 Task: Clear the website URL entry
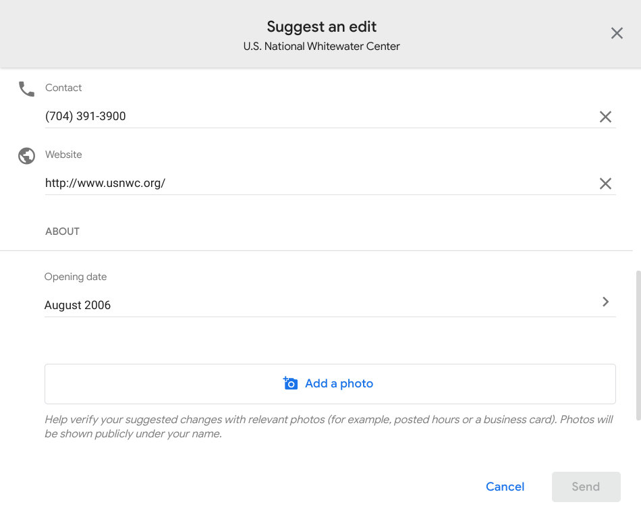[605, 184]
